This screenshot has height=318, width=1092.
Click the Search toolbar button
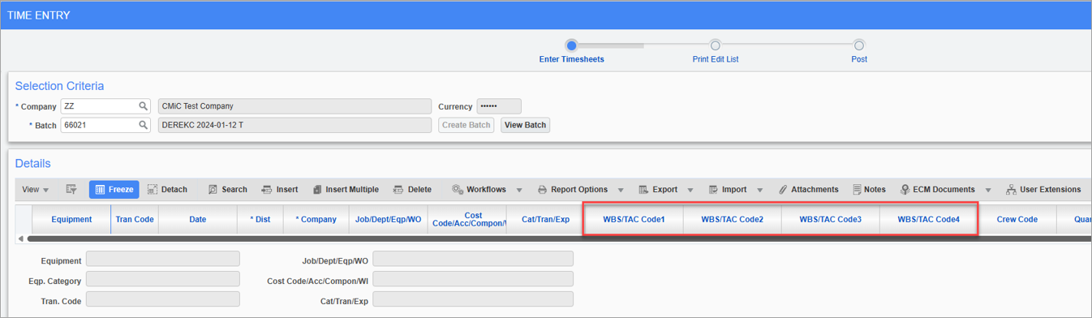tap(227, 190)
